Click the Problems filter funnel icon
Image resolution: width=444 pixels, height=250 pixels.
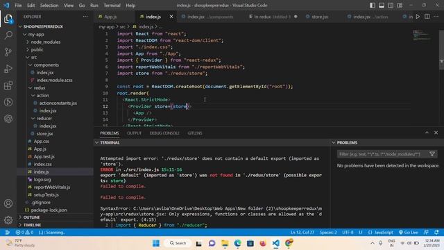click(x=432, y=154)
